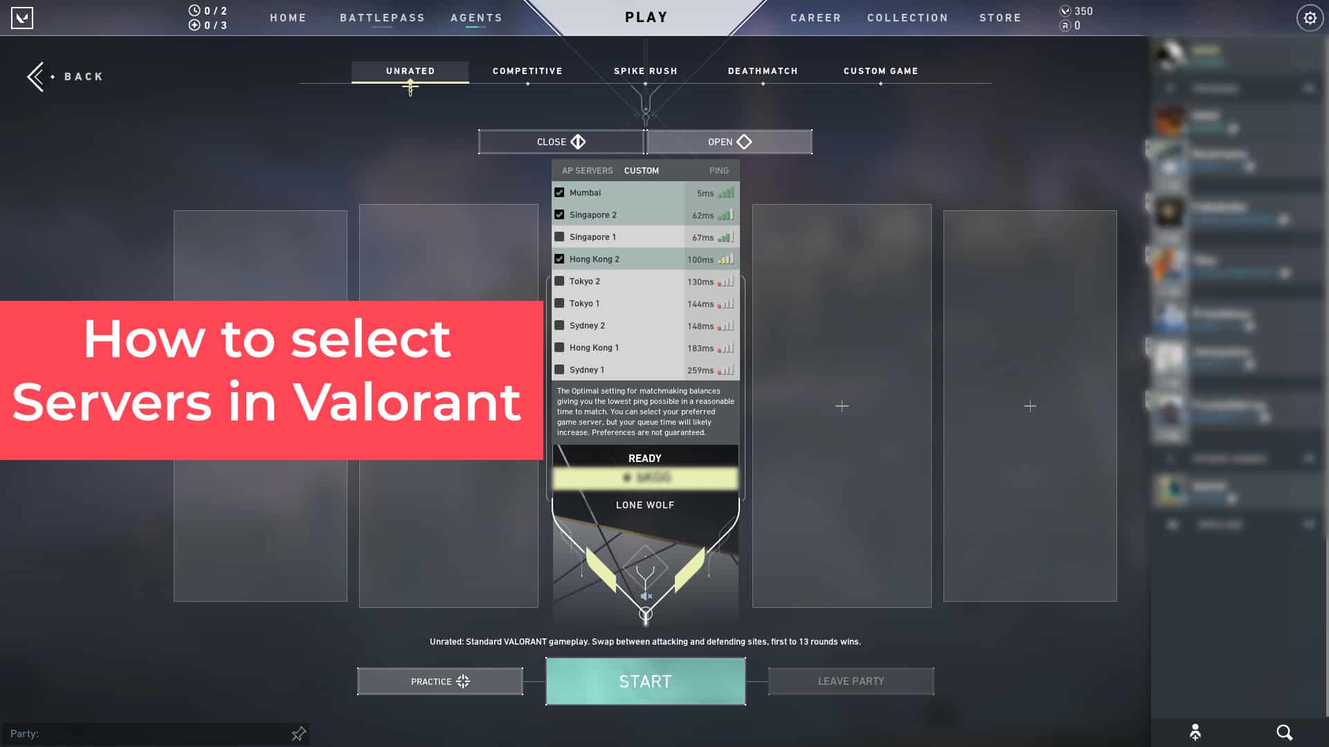This screenshot has height=747, width=1329.
Task: Select the COMPETITIVE game mode tab
Action: (527, 71)
